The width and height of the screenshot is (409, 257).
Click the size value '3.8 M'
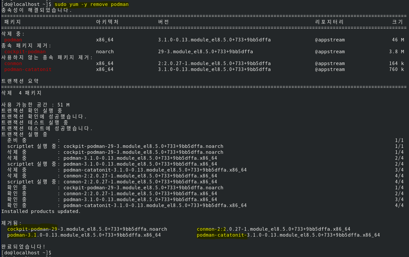(x=396, y=52)
